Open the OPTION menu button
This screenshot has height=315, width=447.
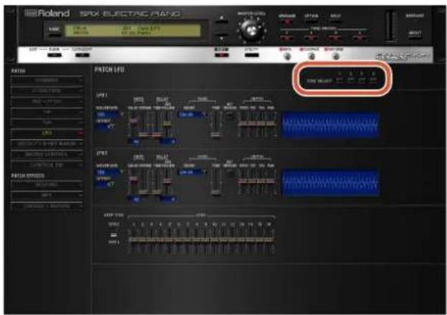[311, 21]
